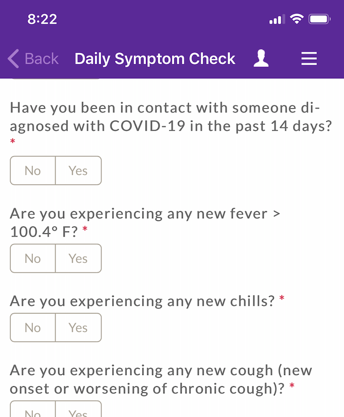Tap the battery indicator icon
Viewport: 344px width, 417px height.
pyautogui.click(x=320, y=19)
